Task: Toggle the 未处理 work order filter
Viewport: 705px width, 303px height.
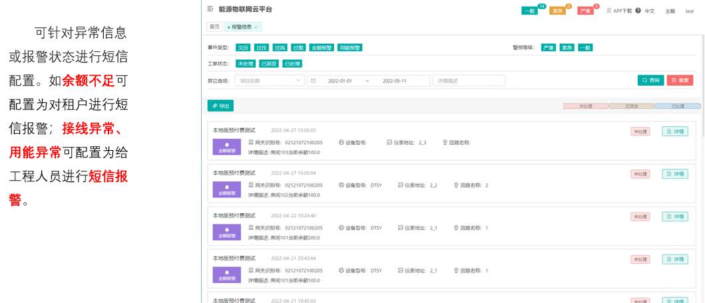Action: [246, 64]
